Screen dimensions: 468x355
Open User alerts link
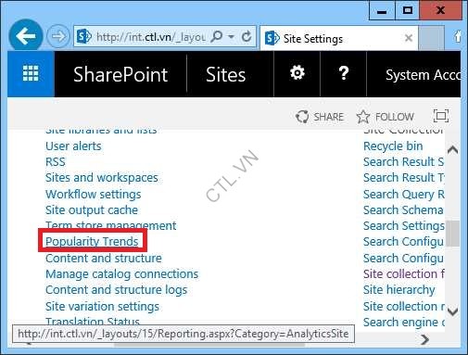pos(73,146)
